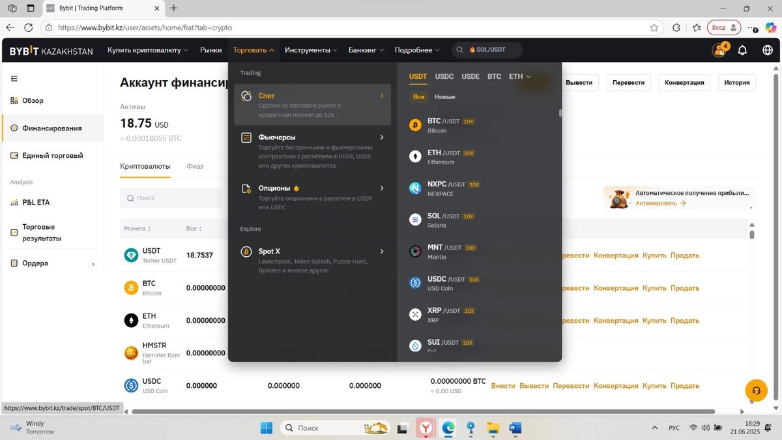Select the USDC/USDT USD Coin pair icon

tap(415, 283)
